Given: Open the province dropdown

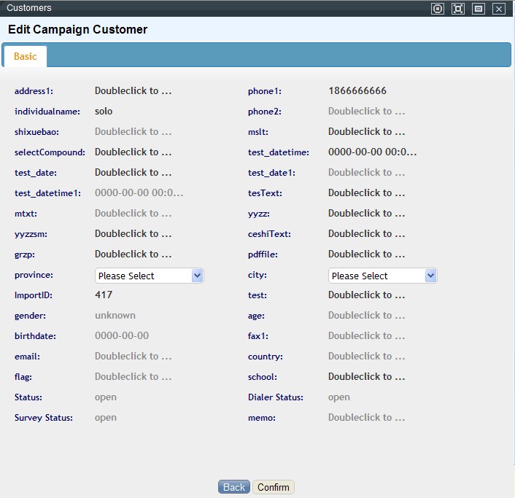Looking at the screenshot, I should pos(149,276).
